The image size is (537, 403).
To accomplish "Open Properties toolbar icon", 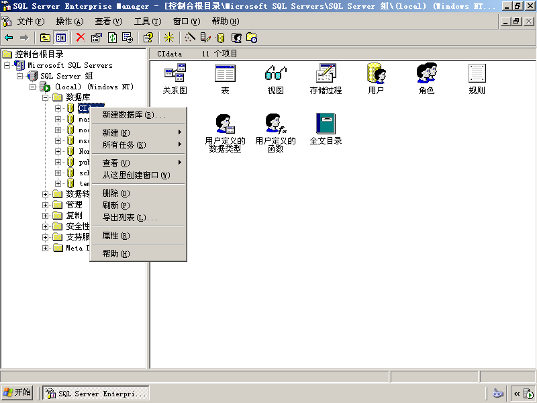I will pyautogui.click(x=97, y=38).
